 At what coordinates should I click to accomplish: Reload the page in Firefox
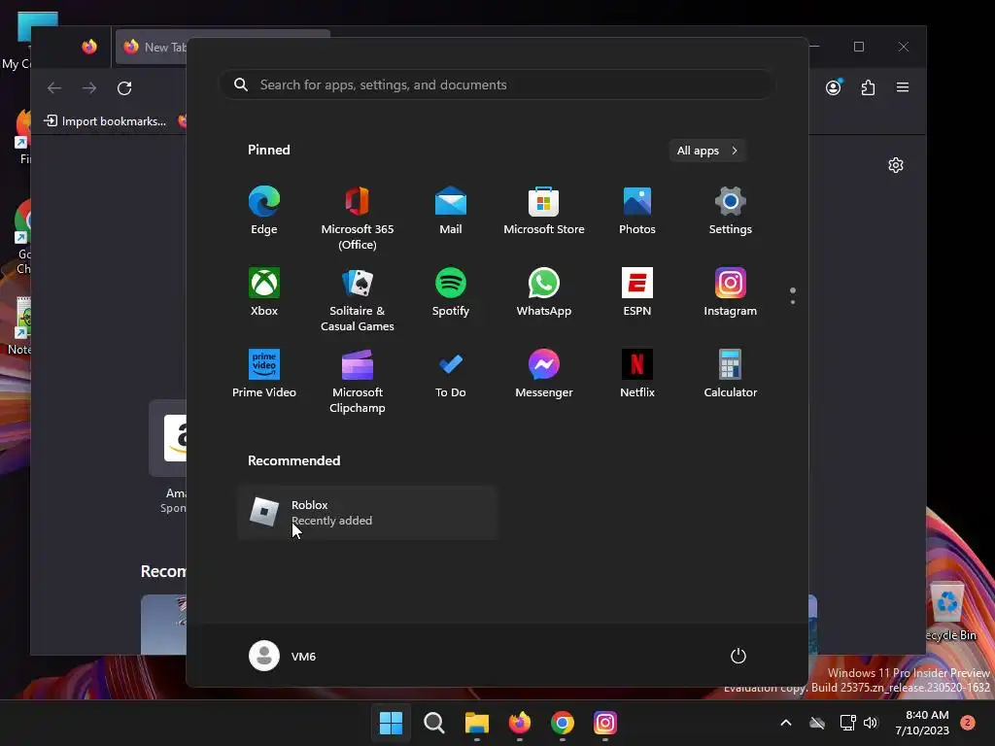tap(124, 88)
